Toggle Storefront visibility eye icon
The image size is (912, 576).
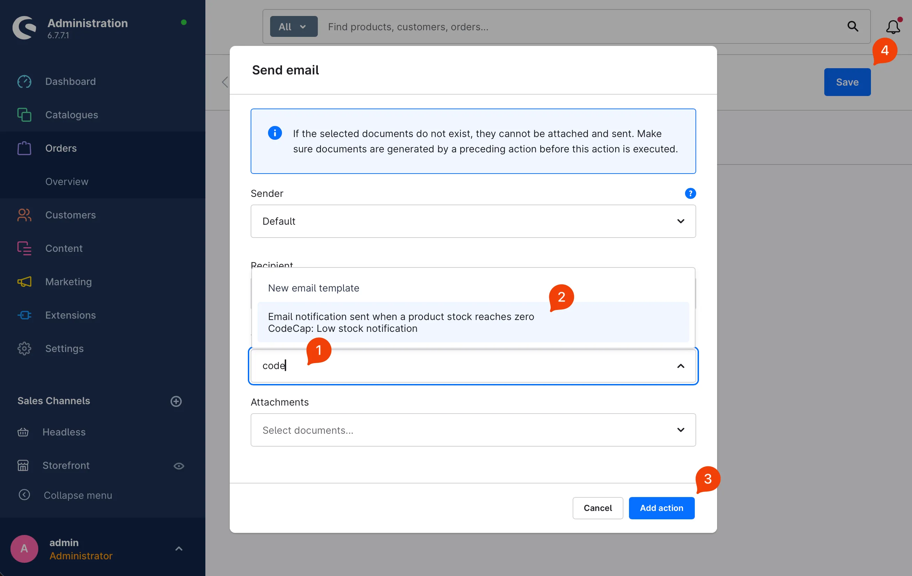(179, 465)
